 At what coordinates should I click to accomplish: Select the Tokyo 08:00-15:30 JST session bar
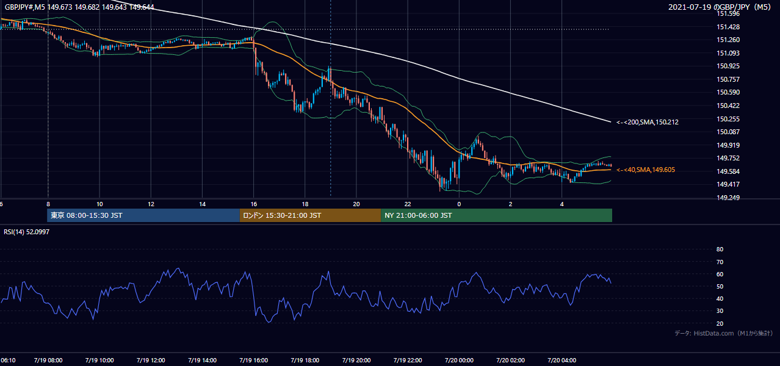143,215
